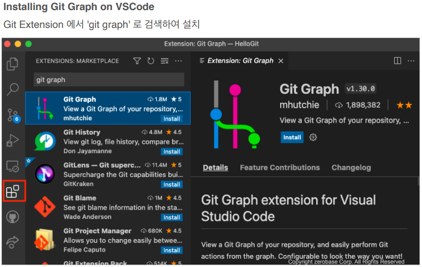Open the Details tab
This screenshot has height=267, width=422.
click(215, 167)
